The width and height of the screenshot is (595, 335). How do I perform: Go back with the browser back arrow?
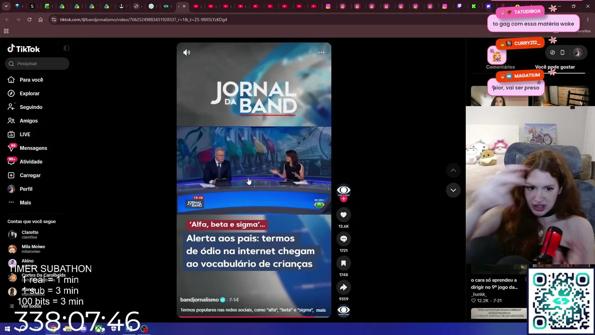click(x=7, y=20)
